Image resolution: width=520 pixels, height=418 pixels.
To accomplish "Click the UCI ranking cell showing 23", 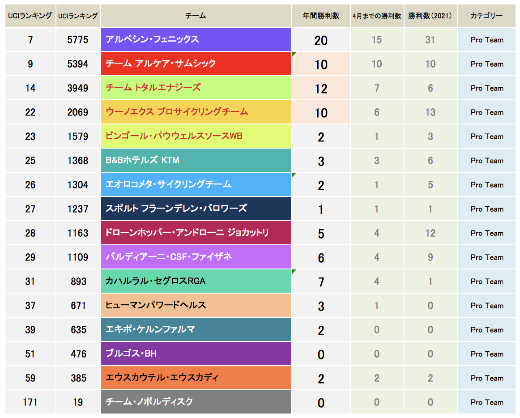I will pos(30,136).
